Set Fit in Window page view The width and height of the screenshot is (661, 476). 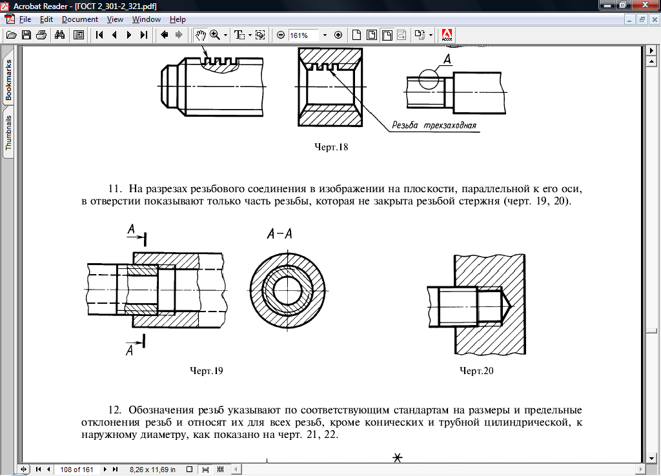coord(372,35)
